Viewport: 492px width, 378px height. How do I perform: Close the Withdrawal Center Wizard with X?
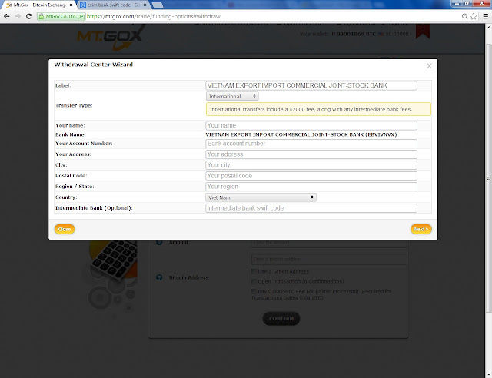429,66
